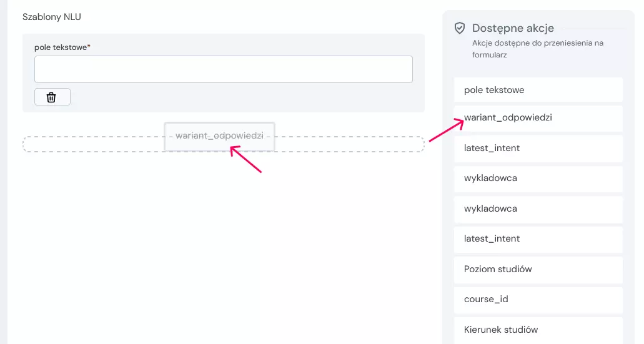Click the lower 'latest_intent' action item

click(x=538, y=238)
